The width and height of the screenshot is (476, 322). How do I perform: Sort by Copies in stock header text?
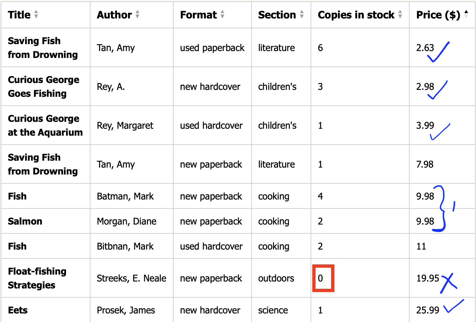[356, 15]
